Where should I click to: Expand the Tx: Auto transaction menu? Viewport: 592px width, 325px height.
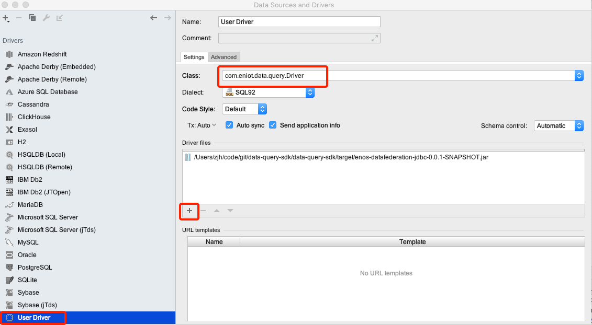coord(202,125)
